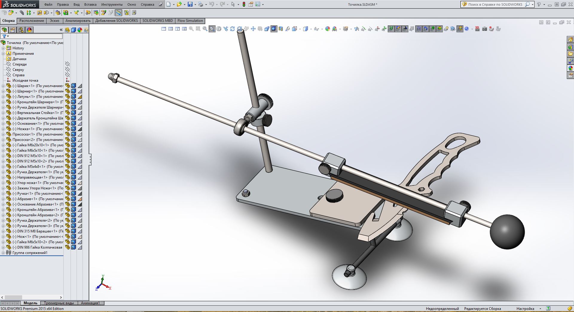This screenshot has height=312, width=574.
Task: Click the Rotate View icon in view toolbar
Action: point(233,29)
